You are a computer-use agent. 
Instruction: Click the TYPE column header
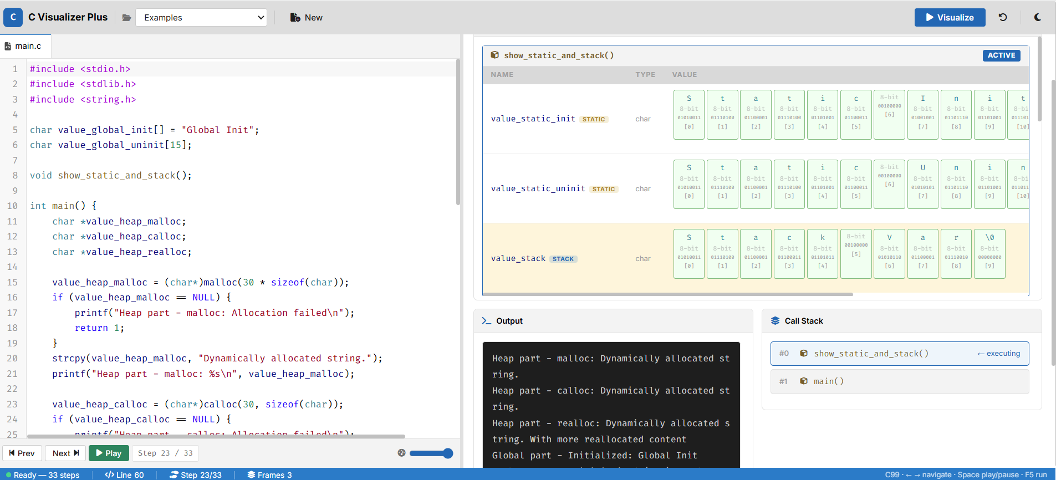[x=645, y=75]
